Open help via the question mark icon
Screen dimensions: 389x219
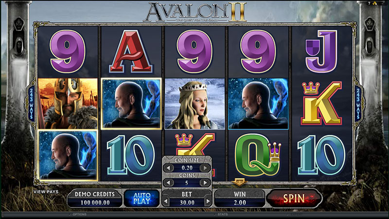click(x=369, y=3)
